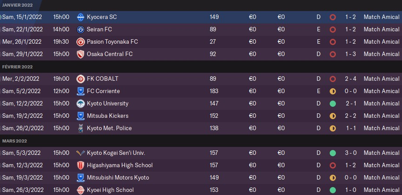This screenshot has width=402, height=195.
Task: Click the 3 - 0 score against Kyoto Kogei Sen'i
Action: (350, 153)
